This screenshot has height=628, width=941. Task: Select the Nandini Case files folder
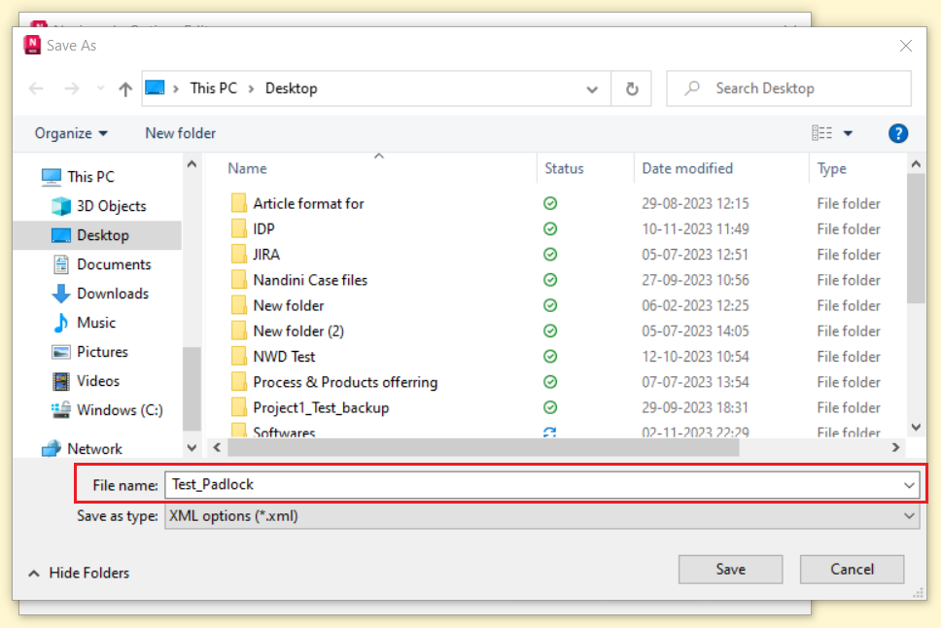click(x=310, y=280)
